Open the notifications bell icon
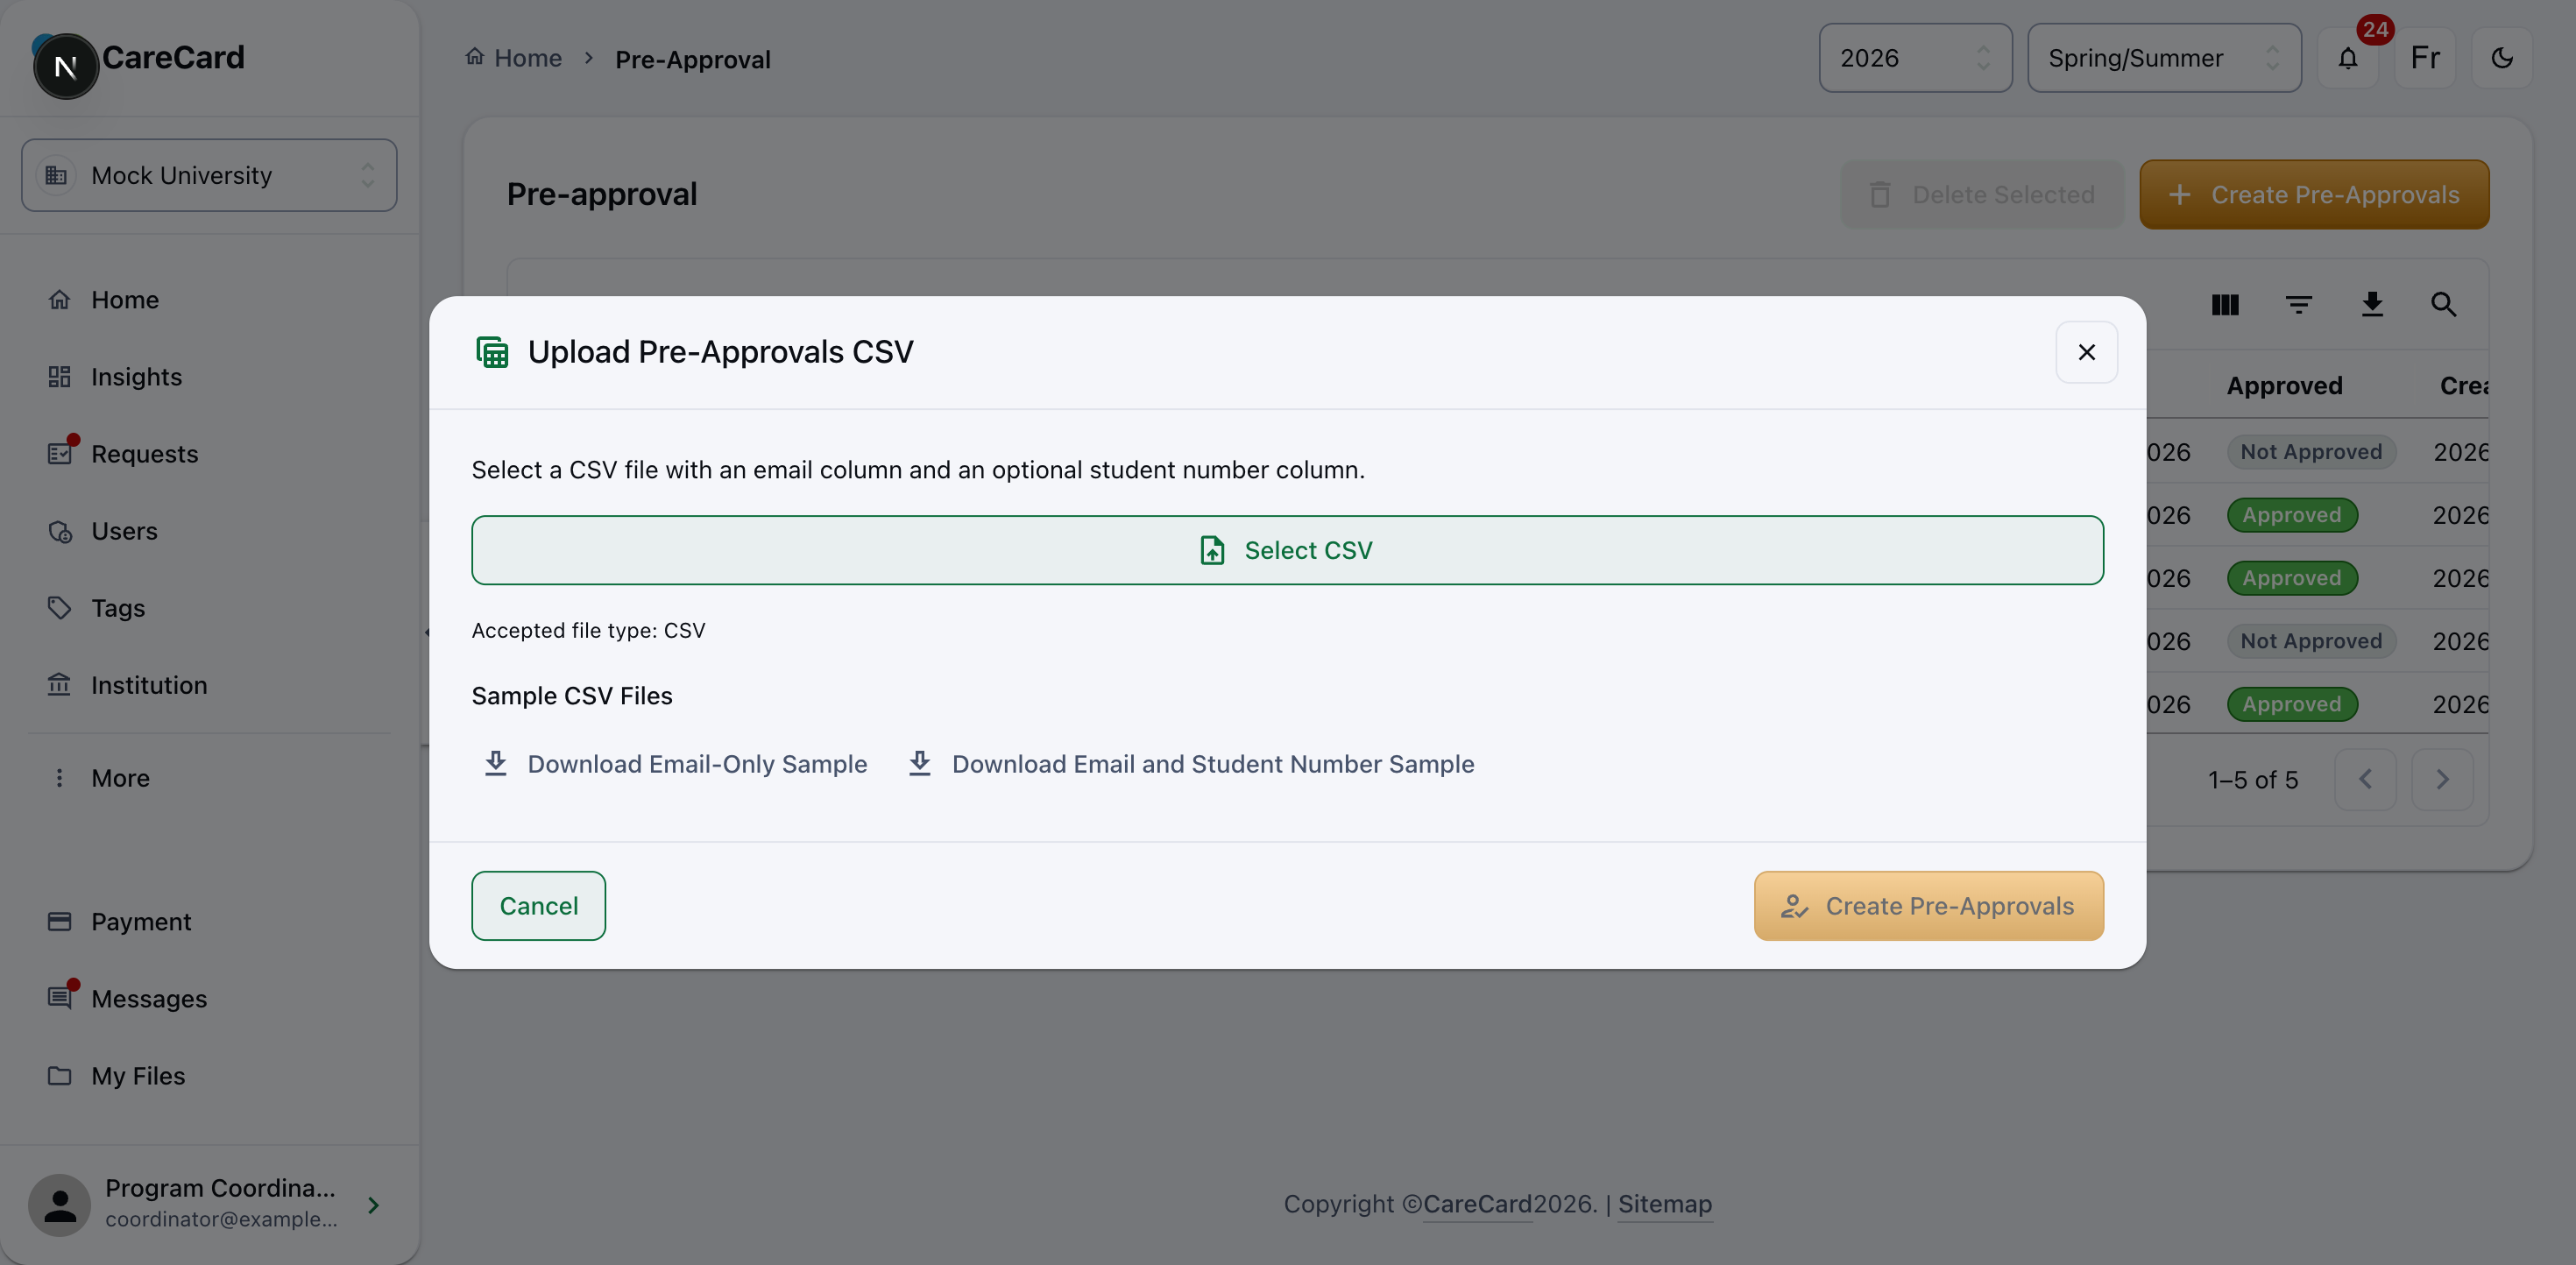This screenshot has height=1265, width=2576. pyautogui.click(x=2348, y=58)
